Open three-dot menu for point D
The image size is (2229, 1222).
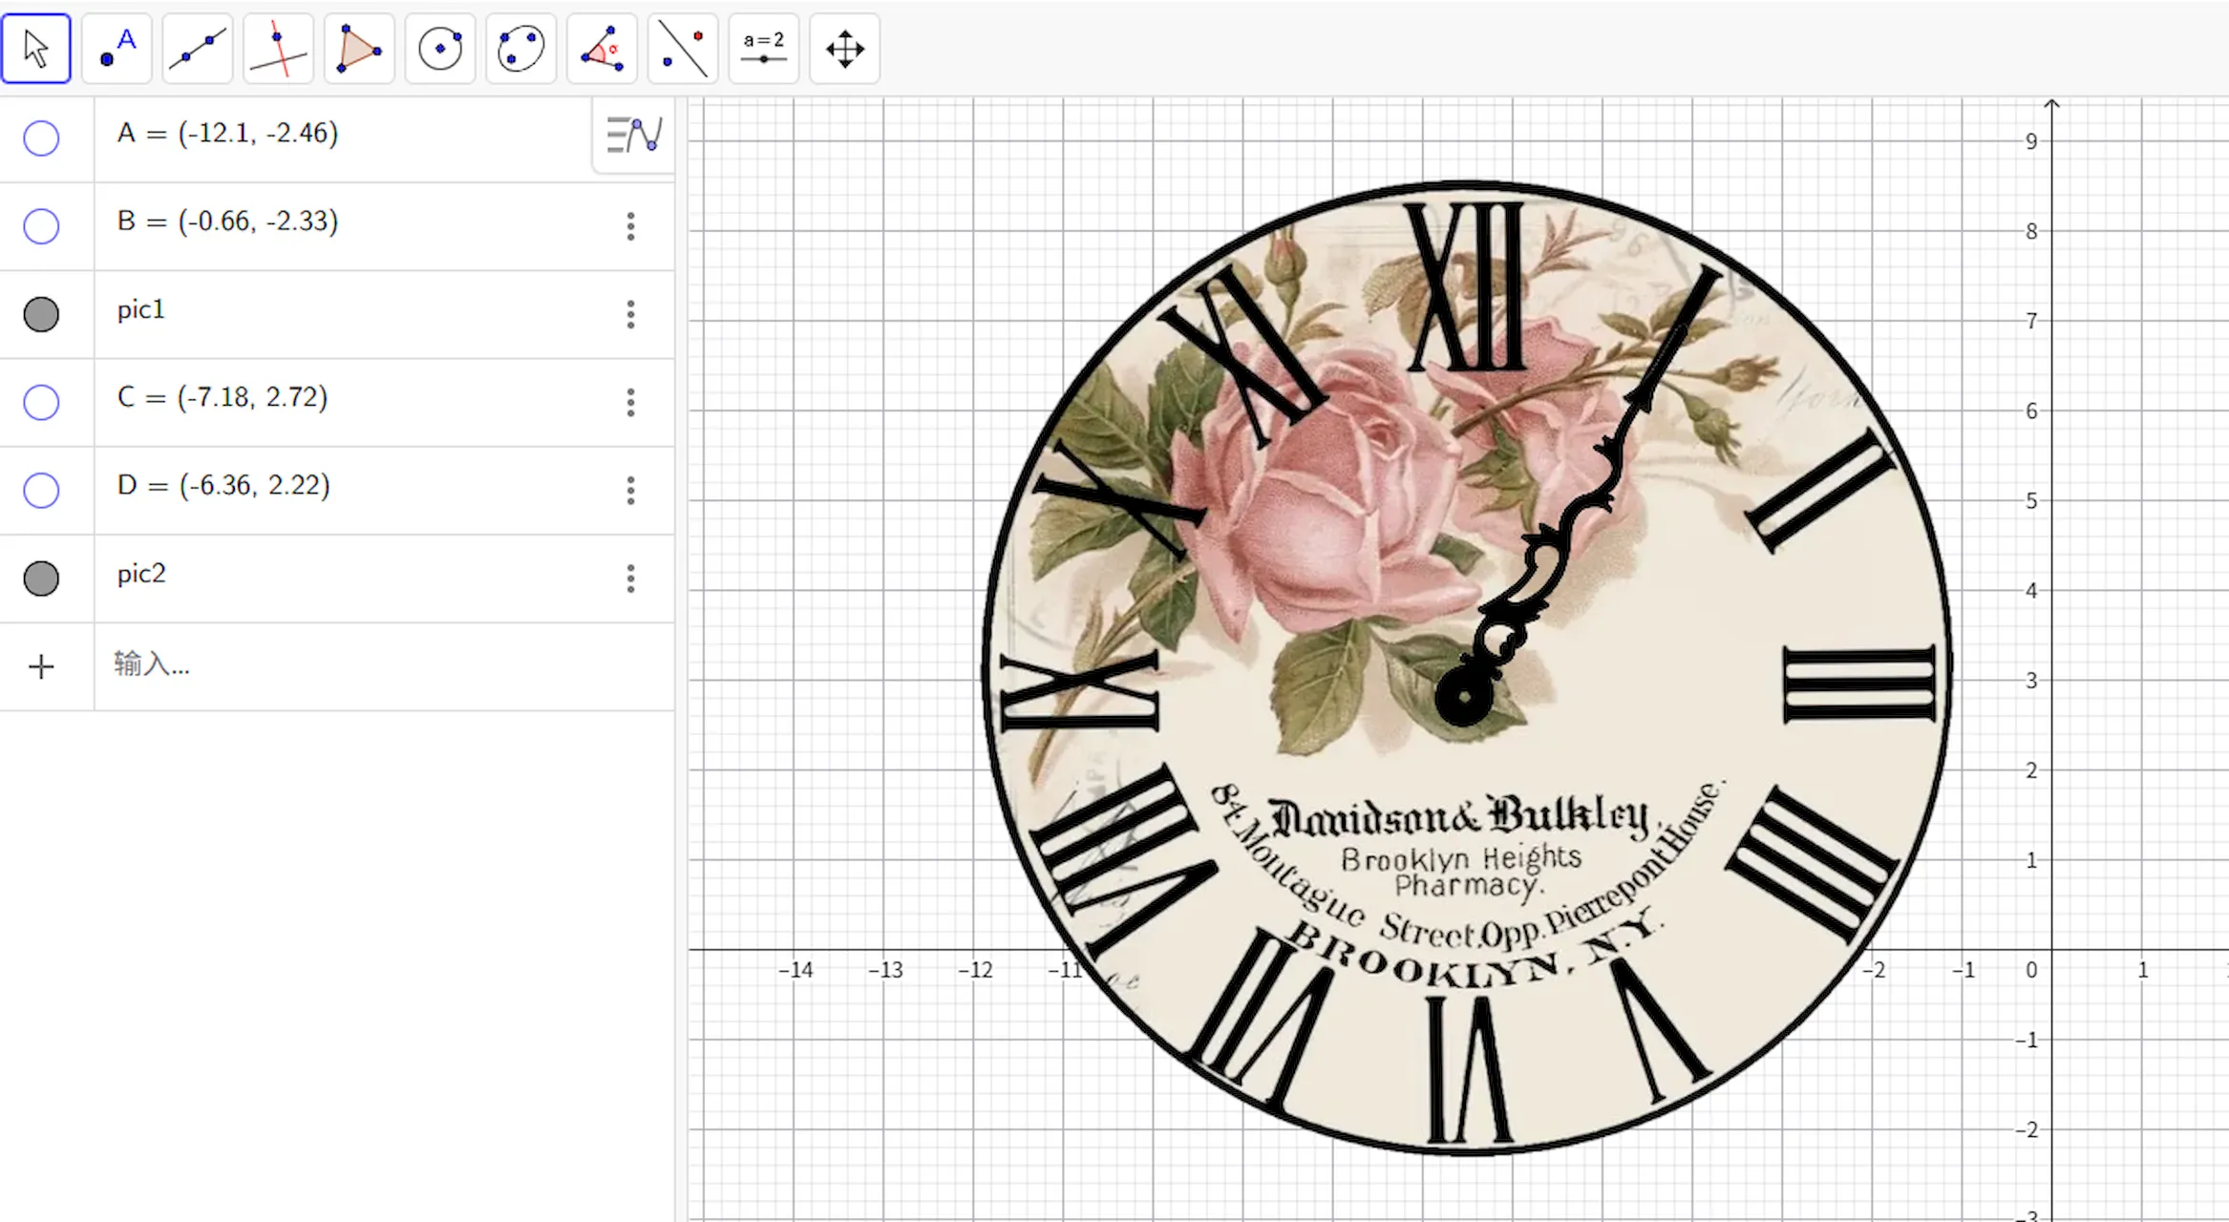pos(630,491)
